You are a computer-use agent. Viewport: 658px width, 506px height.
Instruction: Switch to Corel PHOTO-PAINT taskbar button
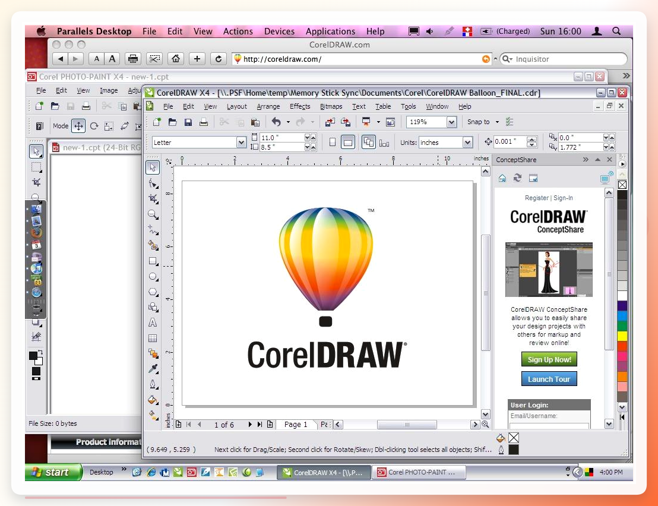[x=419, y=472]
